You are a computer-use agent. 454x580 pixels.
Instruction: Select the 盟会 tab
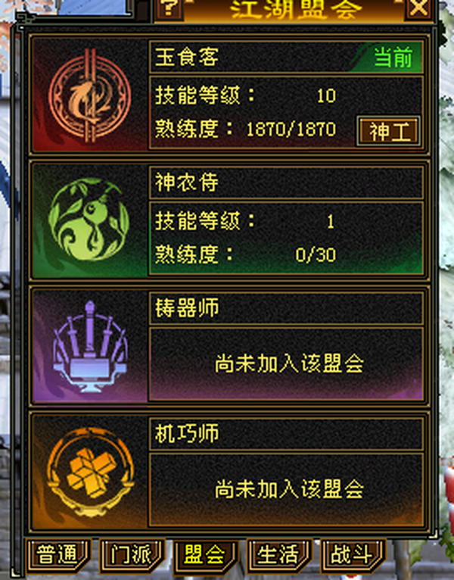coord(204,554)
